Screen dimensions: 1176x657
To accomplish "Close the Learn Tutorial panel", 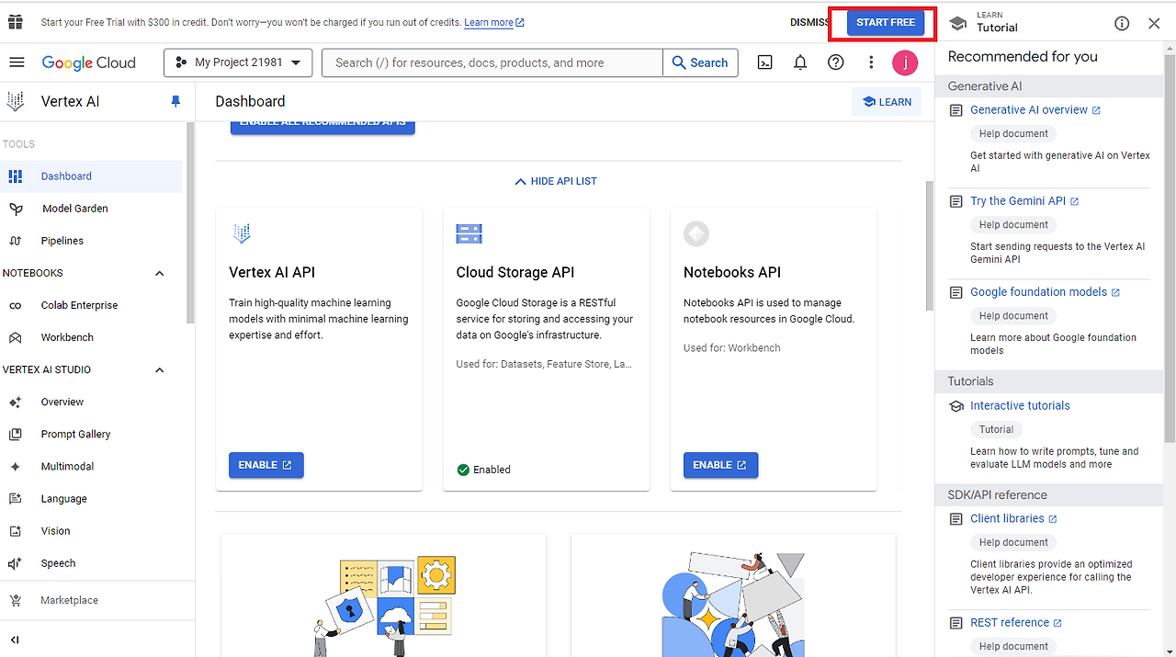I will (1154, 23).
